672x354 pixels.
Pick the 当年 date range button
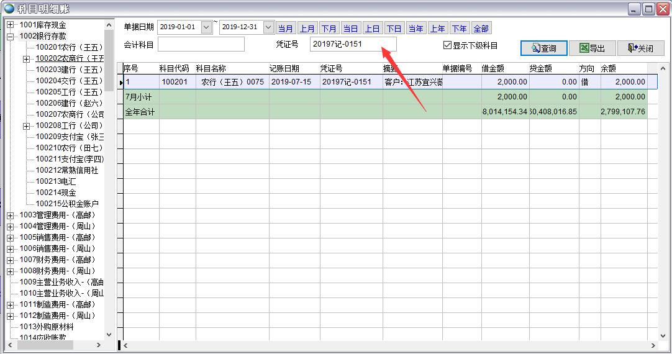(415, 29)
